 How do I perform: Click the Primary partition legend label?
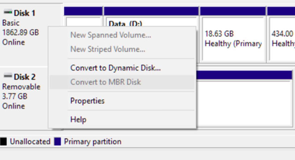(93, 142)
